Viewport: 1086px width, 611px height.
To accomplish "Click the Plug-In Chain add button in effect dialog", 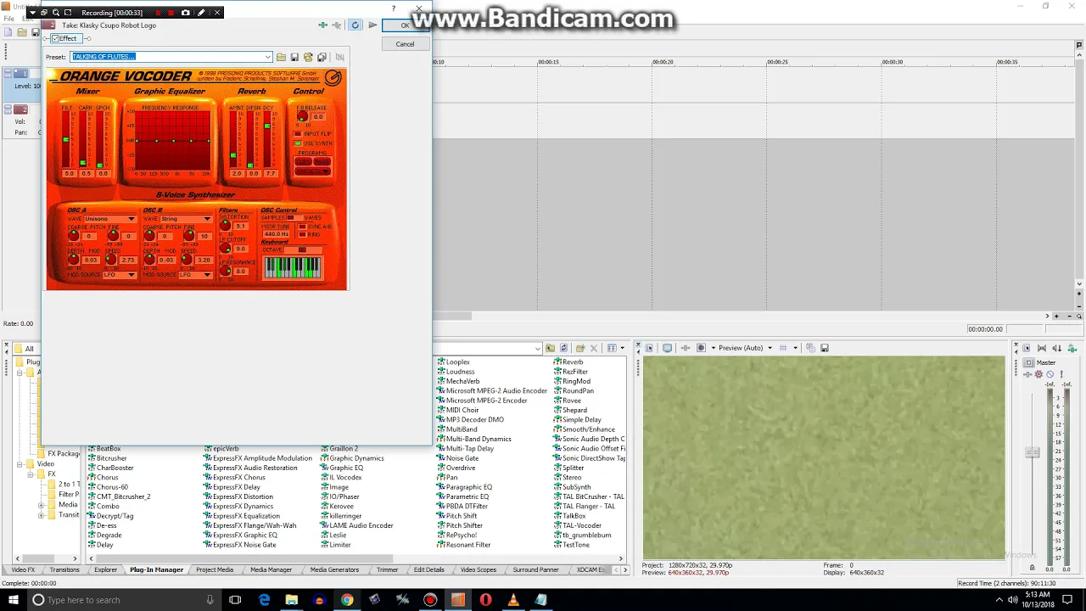I will pyautogui.click(x=322, y=25).
